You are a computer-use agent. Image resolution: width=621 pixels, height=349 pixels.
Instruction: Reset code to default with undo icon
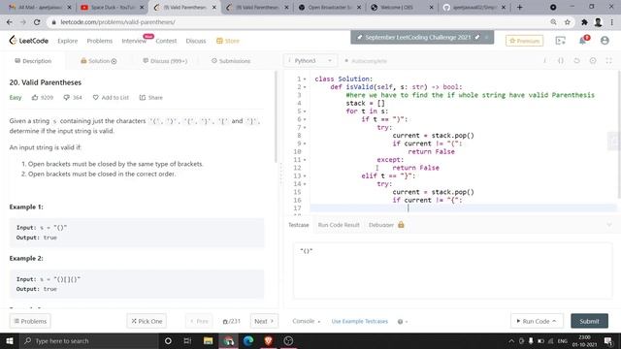pos(576,60)
